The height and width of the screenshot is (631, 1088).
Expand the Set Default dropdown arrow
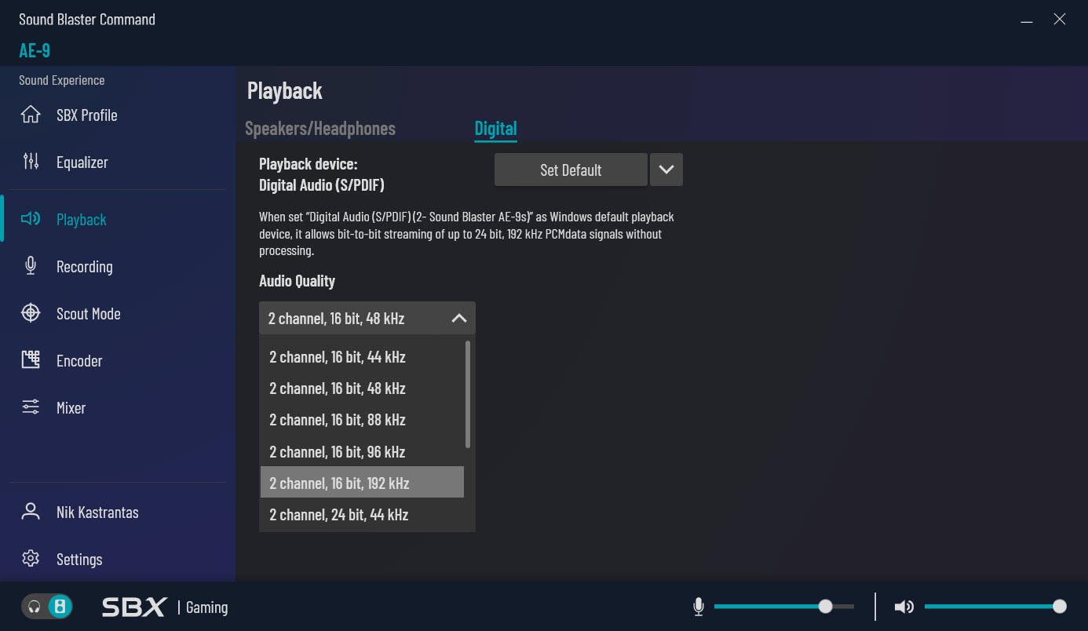click(x=666, y=170)
